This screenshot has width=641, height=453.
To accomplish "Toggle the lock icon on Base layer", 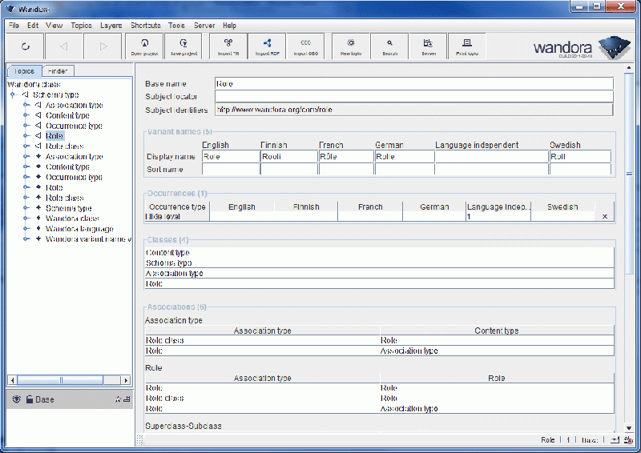I will pos(29,399).
